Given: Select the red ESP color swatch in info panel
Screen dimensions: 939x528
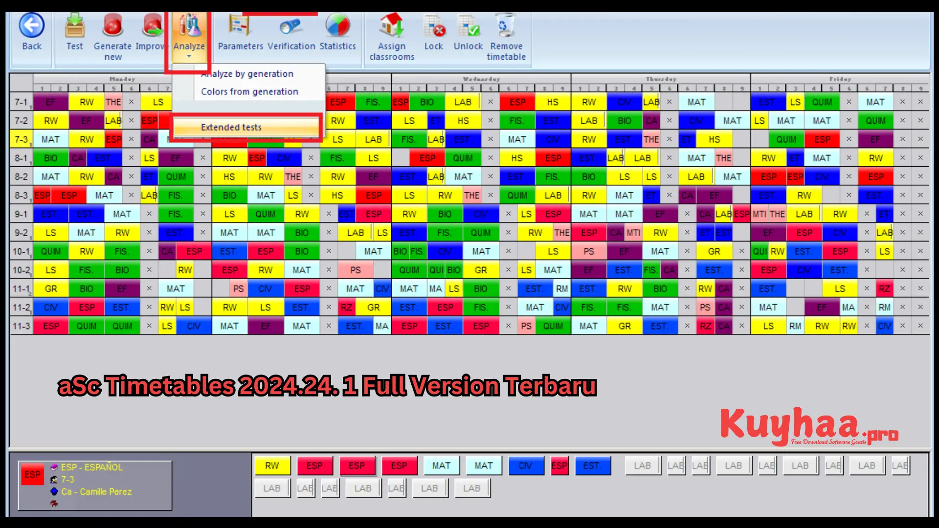Looking at the screenshot, I should click(x=33, y=475).
